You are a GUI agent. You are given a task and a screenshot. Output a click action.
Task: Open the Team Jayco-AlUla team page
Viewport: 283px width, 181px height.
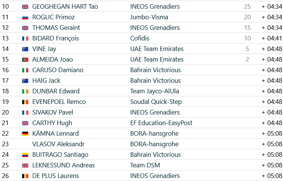point(155,91)
